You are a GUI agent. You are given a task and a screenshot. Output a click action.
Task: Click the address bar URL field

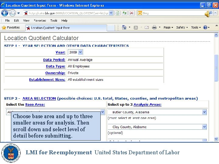click(x=66, y=13)
